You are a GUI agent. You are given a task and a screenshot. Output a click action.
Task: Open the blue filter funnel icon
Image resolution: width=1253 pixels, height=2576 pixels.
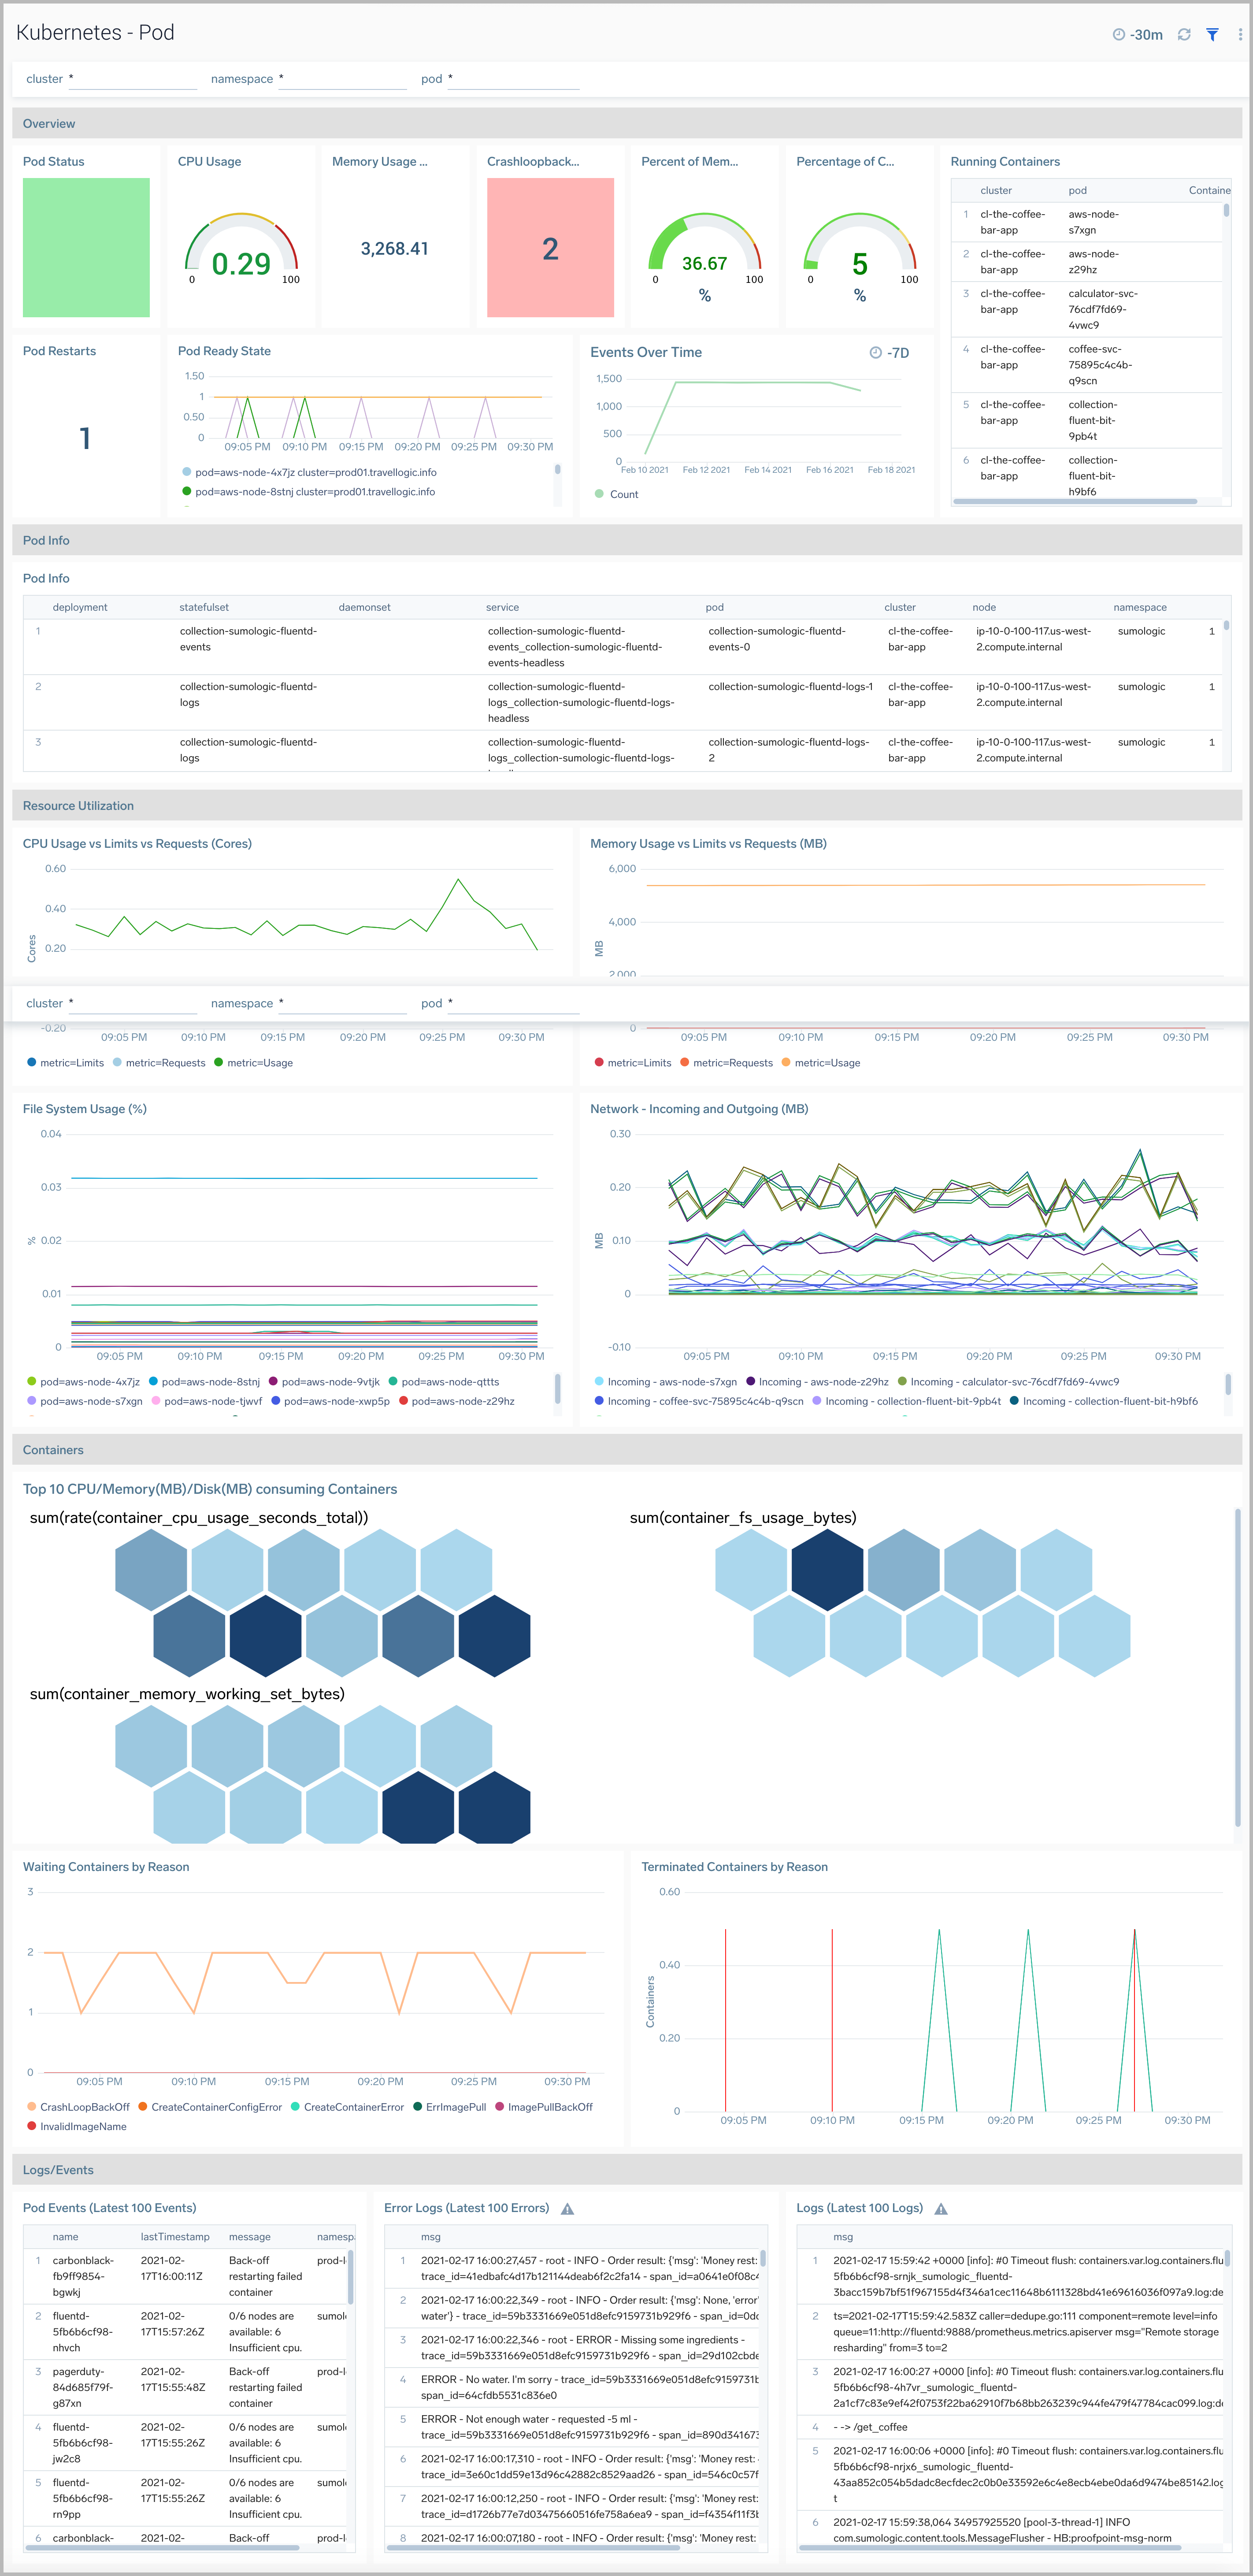coord(1212,33)
